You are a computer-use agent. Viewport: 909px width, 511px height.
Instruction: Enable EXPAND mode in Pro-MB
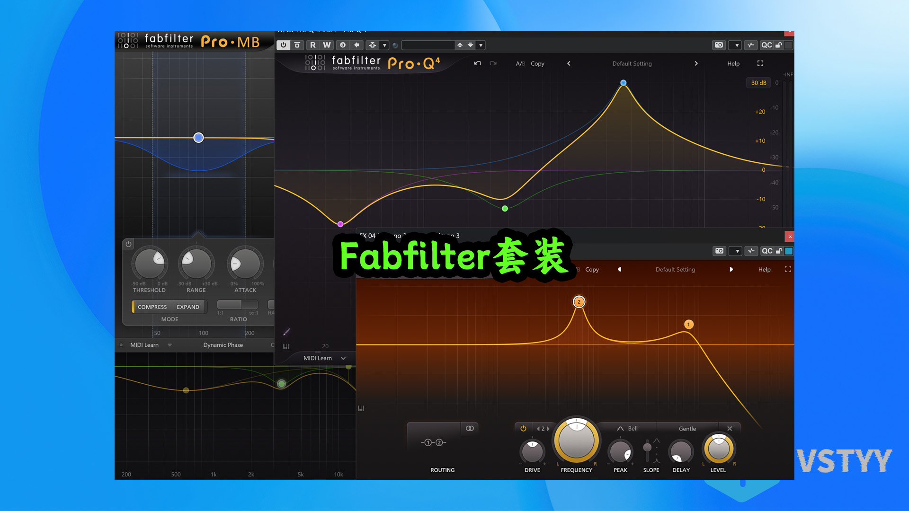188,307
